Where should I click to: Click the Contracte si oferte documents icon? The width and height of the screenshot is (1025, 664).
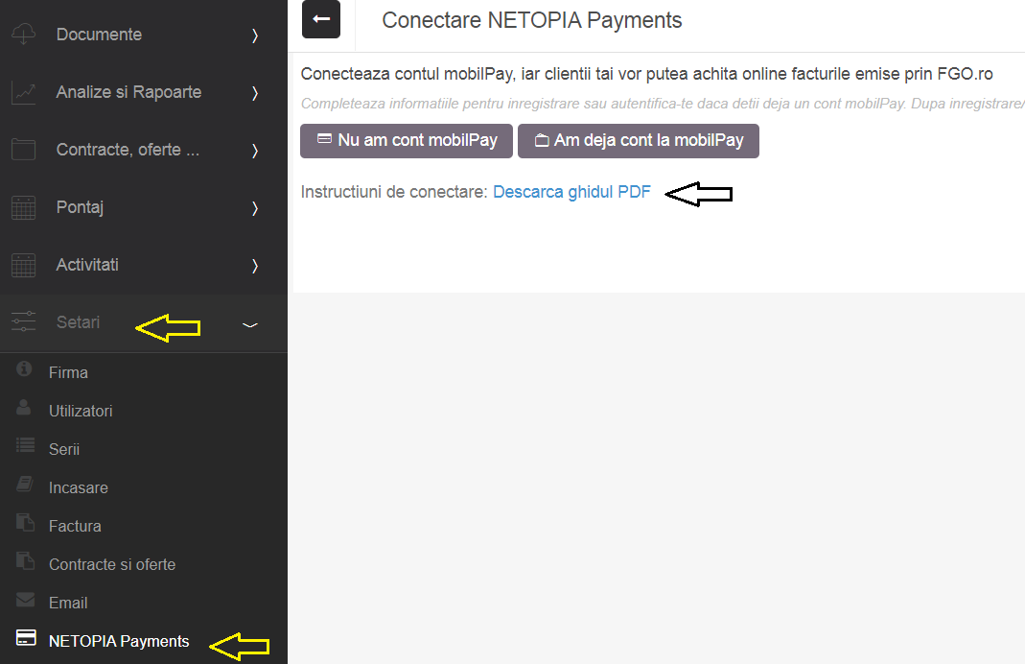click(x=25, y=561)
